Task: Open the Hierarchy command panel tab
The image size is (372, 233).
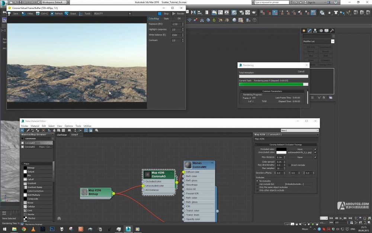Action: [x=315, y=31]
